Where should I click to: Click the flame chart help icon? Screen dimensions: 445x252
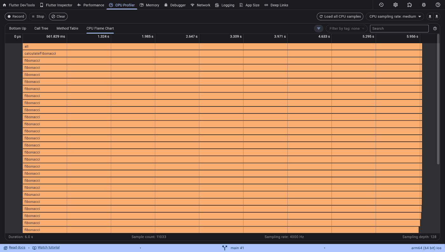(x=435, y=28)
